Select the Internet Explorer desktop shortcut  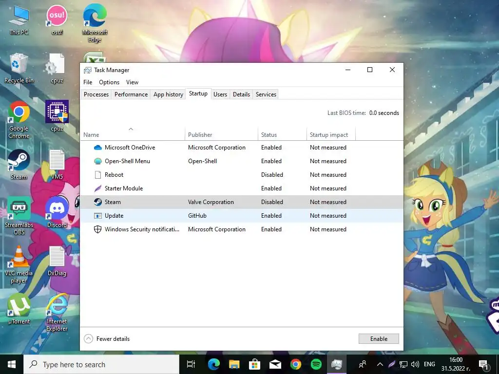(x=57, y=313)
